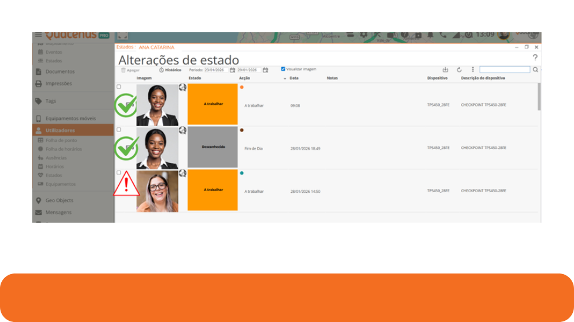Click the search text field
This screenshot has height=322, width=574.
coord(504,70)
